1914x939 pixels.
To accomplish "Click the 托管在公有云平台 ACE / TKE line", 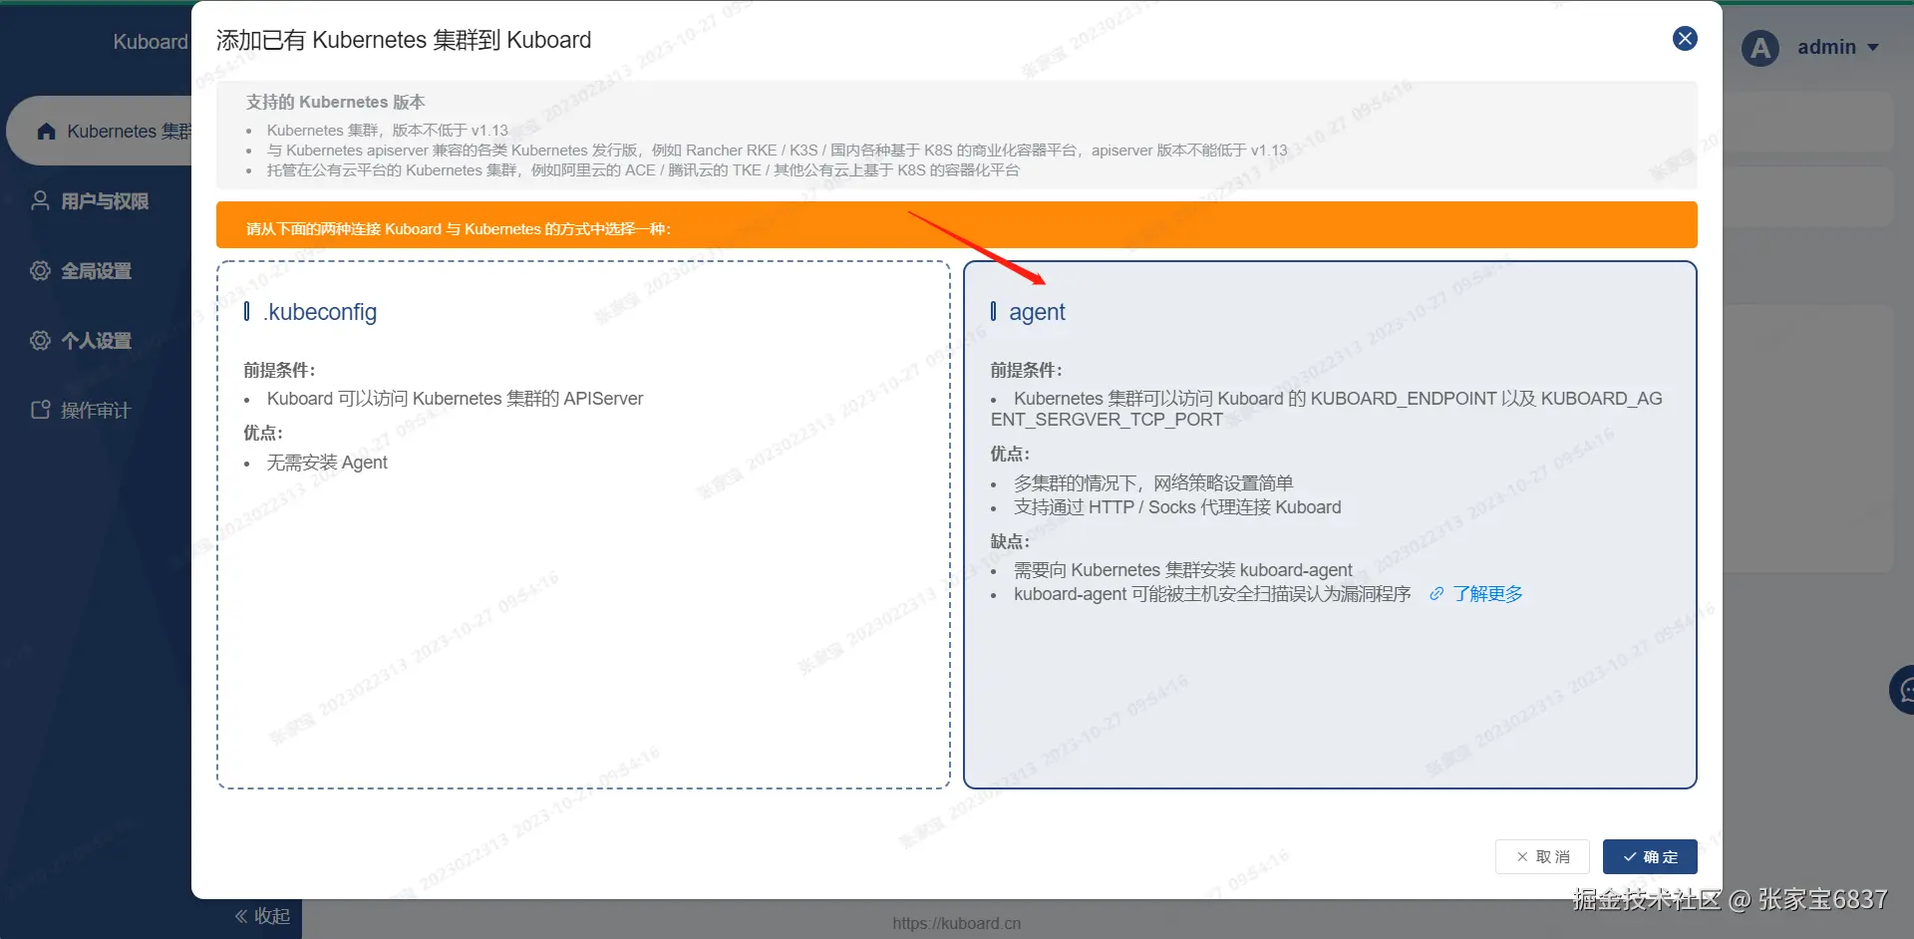I will coord(643,170).
